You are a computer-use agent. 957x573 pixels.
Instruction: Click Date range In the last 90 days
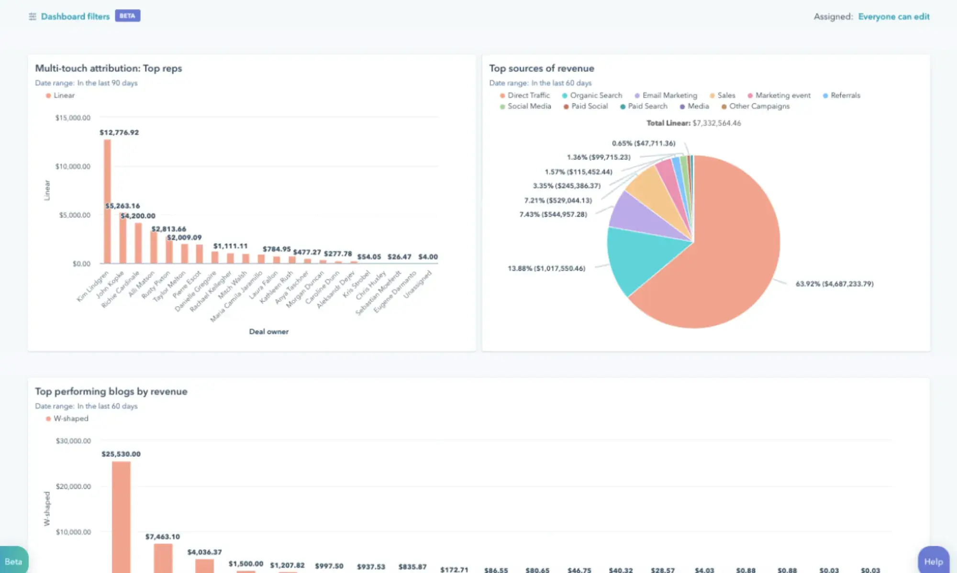(x=86, y=83)
